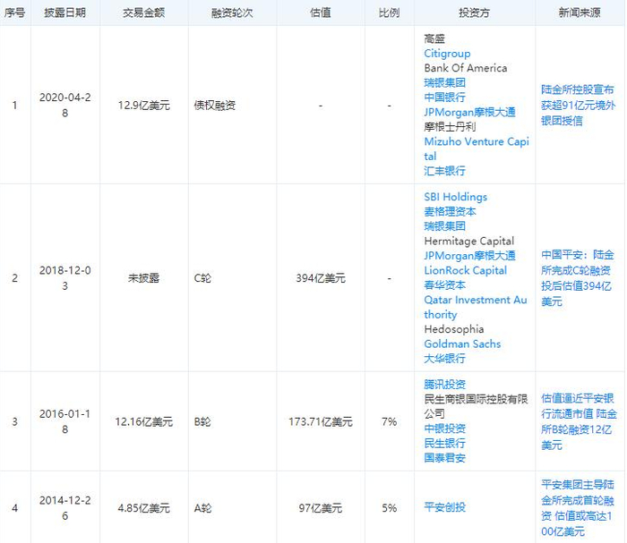The width and height of the screenshot is (627, 543).
Task: Open Goldman Sachs investor link
Action: click(462, 344)
